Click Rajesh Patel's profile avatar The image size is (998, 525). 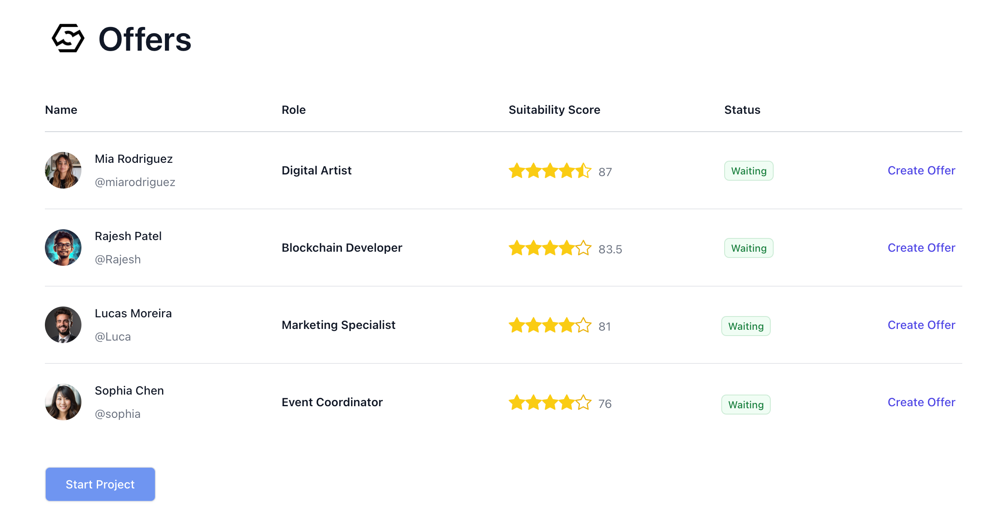pyautogui.click(x=63, y=248)
